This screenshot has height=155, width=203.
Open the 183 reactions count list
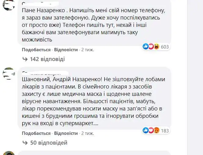[x=165, y=131]
